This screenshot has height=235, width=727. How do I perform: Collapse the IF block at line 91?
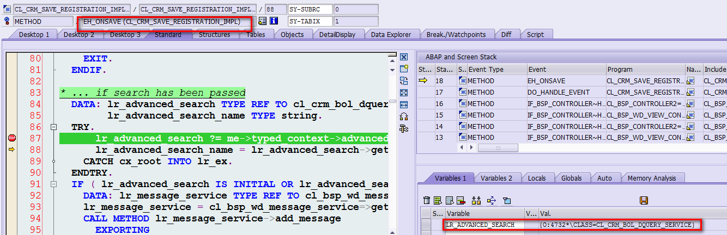53,184
